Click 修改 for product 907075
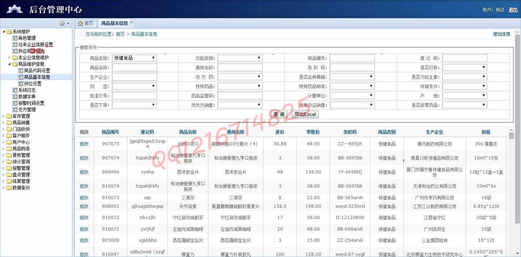The image size is (521, 257). pyautogui.click(x=84, y=144)
